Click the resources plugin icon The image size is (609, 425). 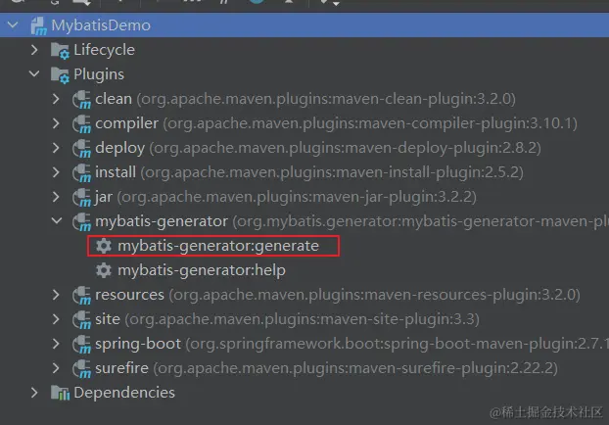point(81,295)
